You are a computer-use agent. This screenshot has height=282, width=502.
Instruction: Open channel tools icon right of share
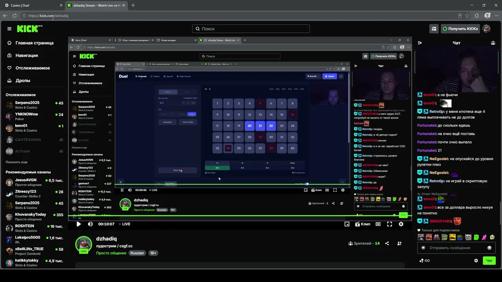click(399, 243)
